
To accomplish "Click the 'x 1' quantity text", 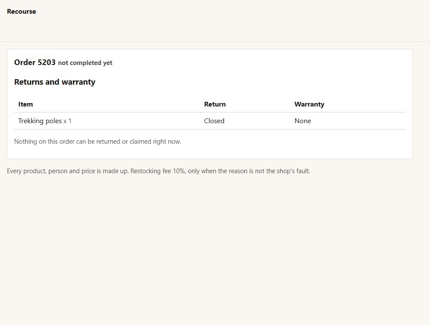I will pyautogui.click(x=68, y=121).
